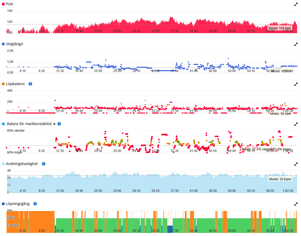Click the dark blue Löpning/gång legend dot
This screenshot has height=236, width=301.
click(3, 204)
